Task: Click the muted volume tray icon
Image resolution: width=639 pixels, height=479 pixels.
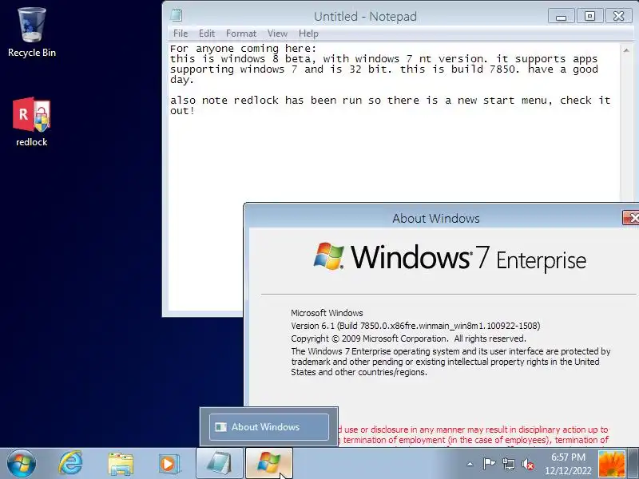Action: 528,464
